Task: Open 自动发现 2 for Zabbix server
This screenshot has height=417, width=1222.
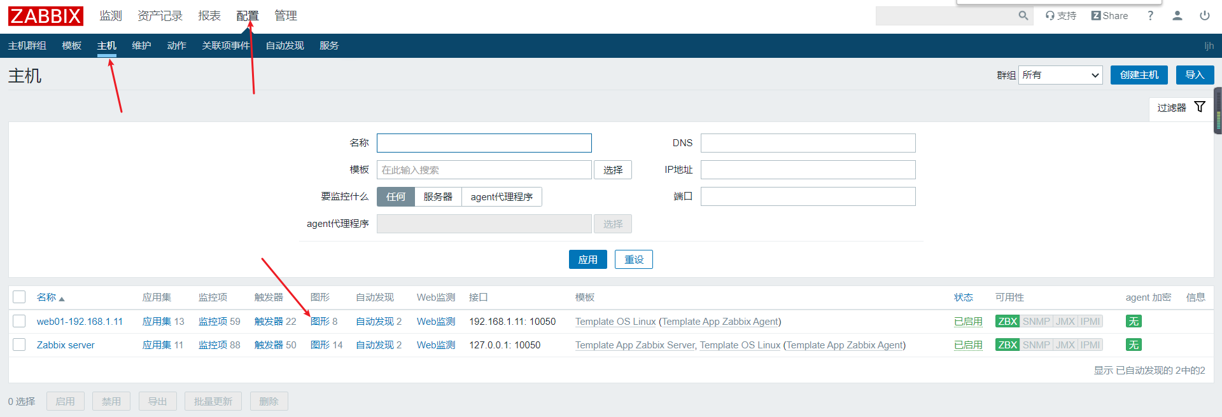Action: point(375,345)
